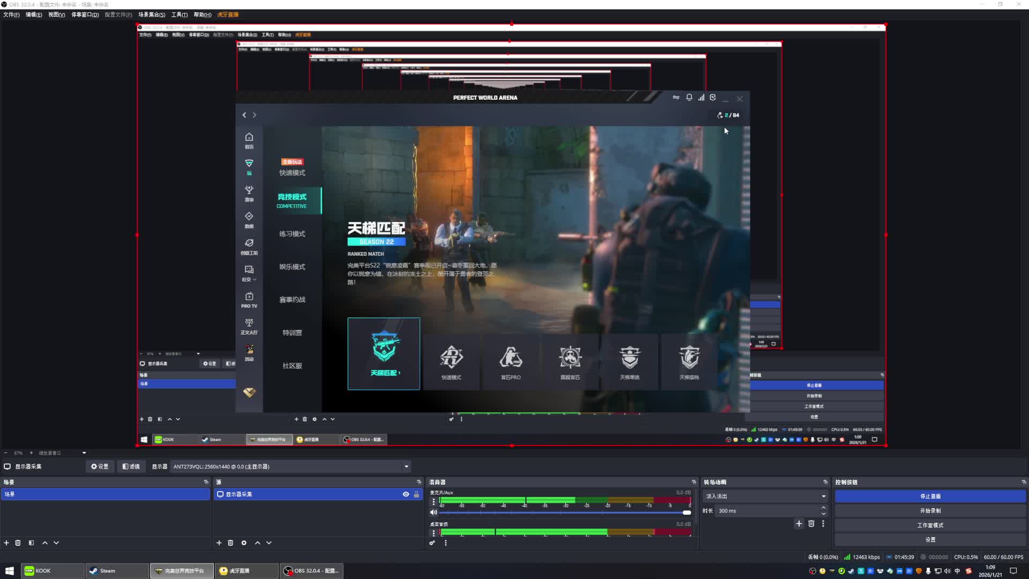Move selected source up arrow

tap(257, 543)
